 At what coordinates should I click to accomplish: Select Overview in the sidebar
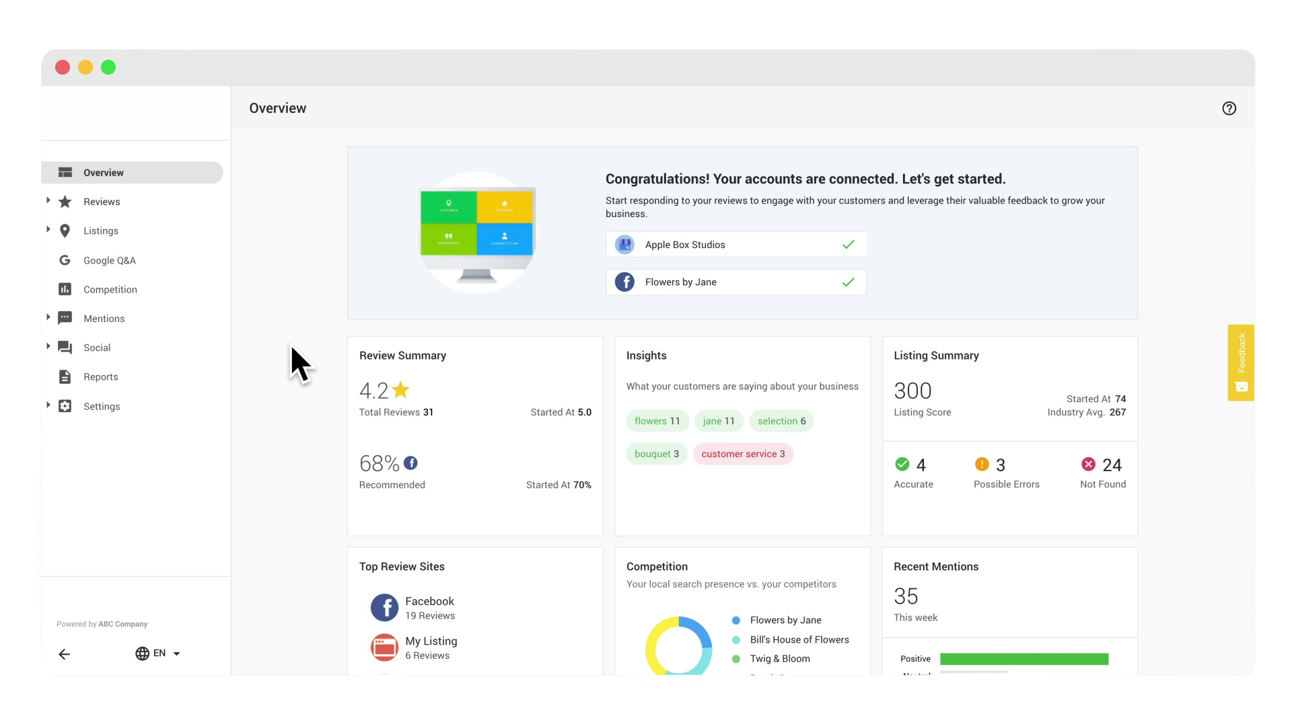[x=132, y=173]
